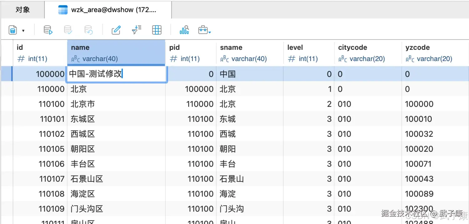Switch to grid view icon
The width and height of the screenshot is (469, 224).
click(157, 30)
